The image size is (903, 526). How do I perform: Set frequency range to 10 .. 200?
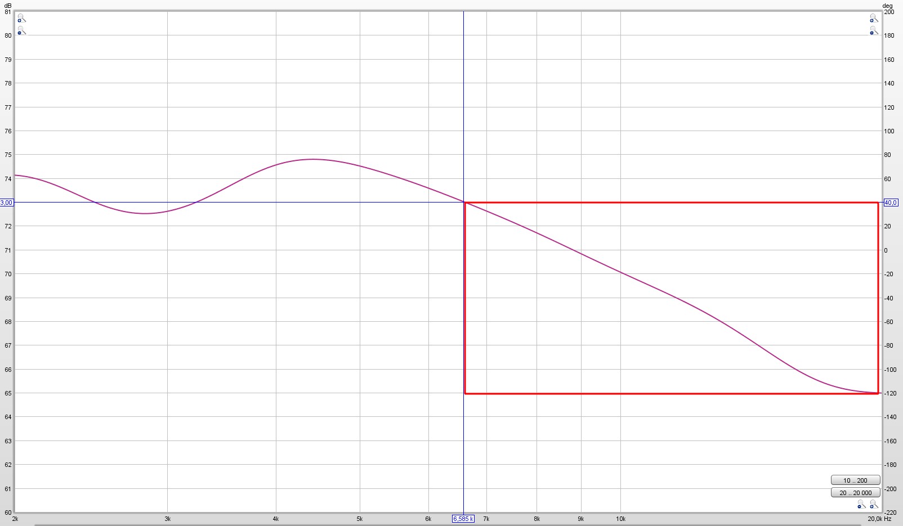855,480
